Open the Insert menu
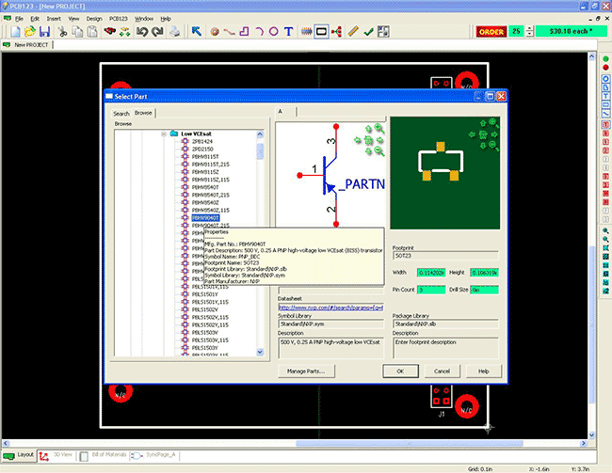 point(54,18)
